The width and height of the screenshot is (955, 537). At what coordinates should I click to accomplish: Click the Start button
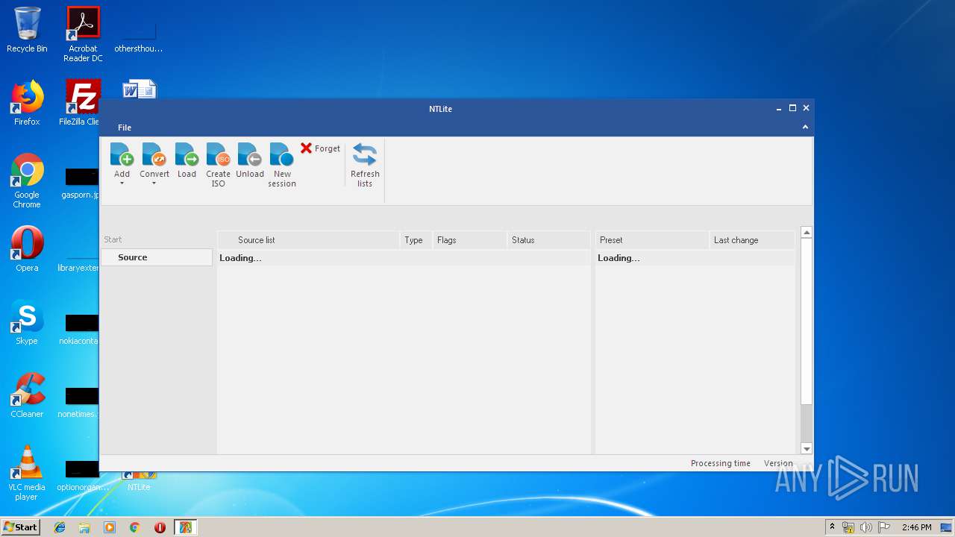click(20, 527)
